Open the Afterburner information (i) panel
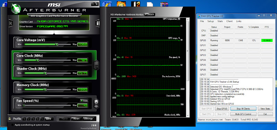Image resolution: width=277 pixels, height=130 pixels. 98,23
